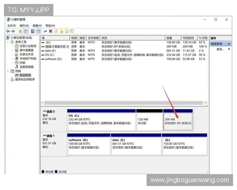
Task: Collapse the 存储 tree node
Action: (x=8, y=71)
